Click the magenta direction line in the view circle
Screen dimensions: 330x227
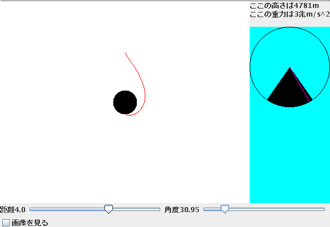coord(300,84)
